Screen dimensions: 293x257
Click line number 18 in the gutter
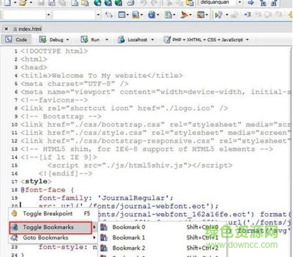click(x=14, y=190)
